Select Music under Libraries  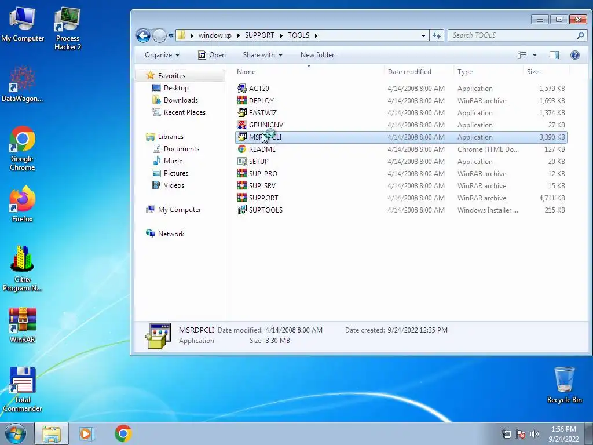pyautogui.click(x=167, y=161)
